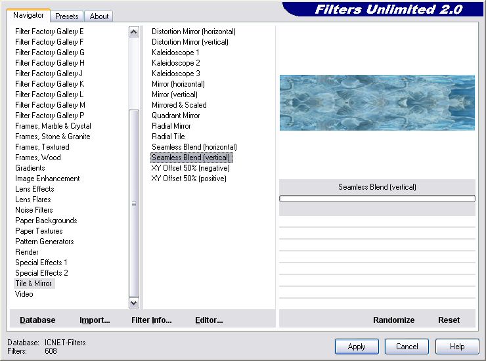
Task: Click the Database button
Action: pos(37,320)
